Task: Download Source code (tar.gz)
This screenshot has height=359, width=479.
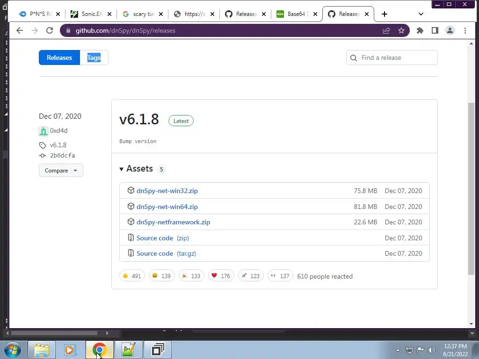Action: pos(166,254)
